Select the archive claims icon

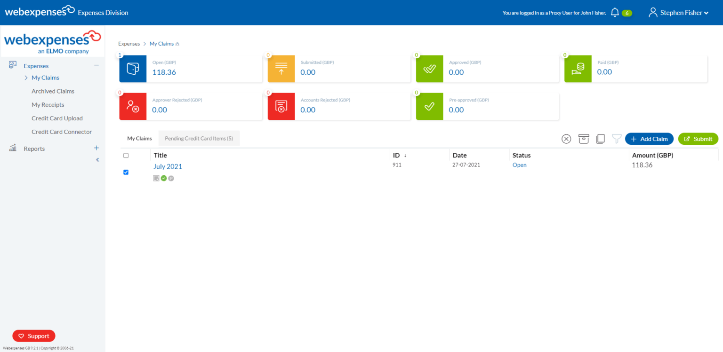pyautogui.click(x=583, y=139)
